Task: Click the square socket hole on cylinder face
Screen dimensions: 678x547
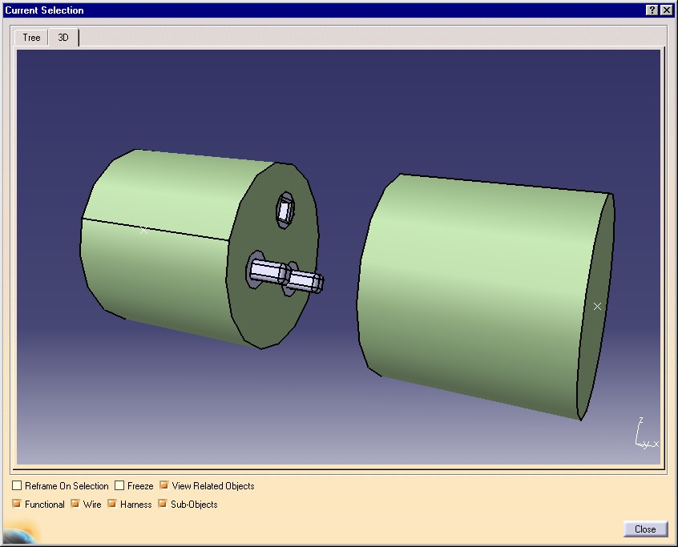Action: click(x=285, y=211)
